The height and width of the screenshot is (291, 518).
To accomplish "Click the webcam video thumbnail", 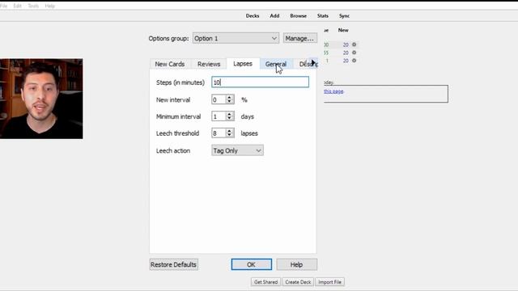I will click(41, 99).
